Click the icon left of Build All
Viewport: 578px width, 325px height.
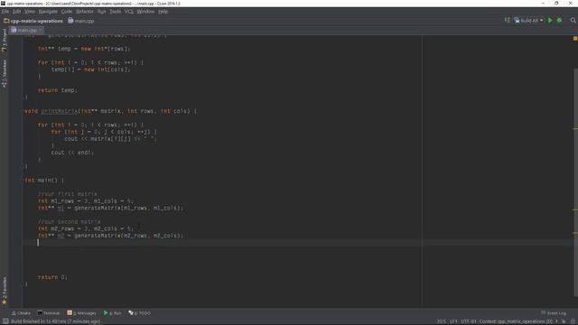tap(508, 20)
